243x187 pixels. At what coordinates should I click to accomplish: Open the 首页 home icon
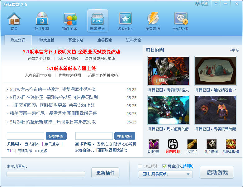[x=14, y=21]
